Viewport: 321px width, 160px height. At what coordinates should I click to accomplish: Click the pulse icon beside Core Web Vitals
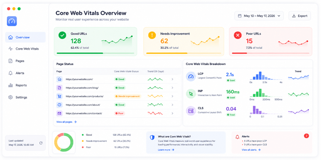tap(10, 49)
